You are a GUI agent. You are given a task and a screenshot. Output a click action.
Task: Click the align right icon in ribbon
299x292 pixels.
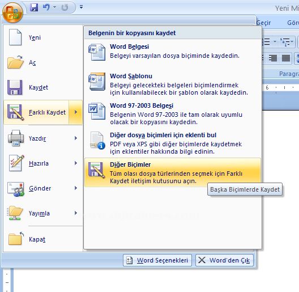(273, 58)
